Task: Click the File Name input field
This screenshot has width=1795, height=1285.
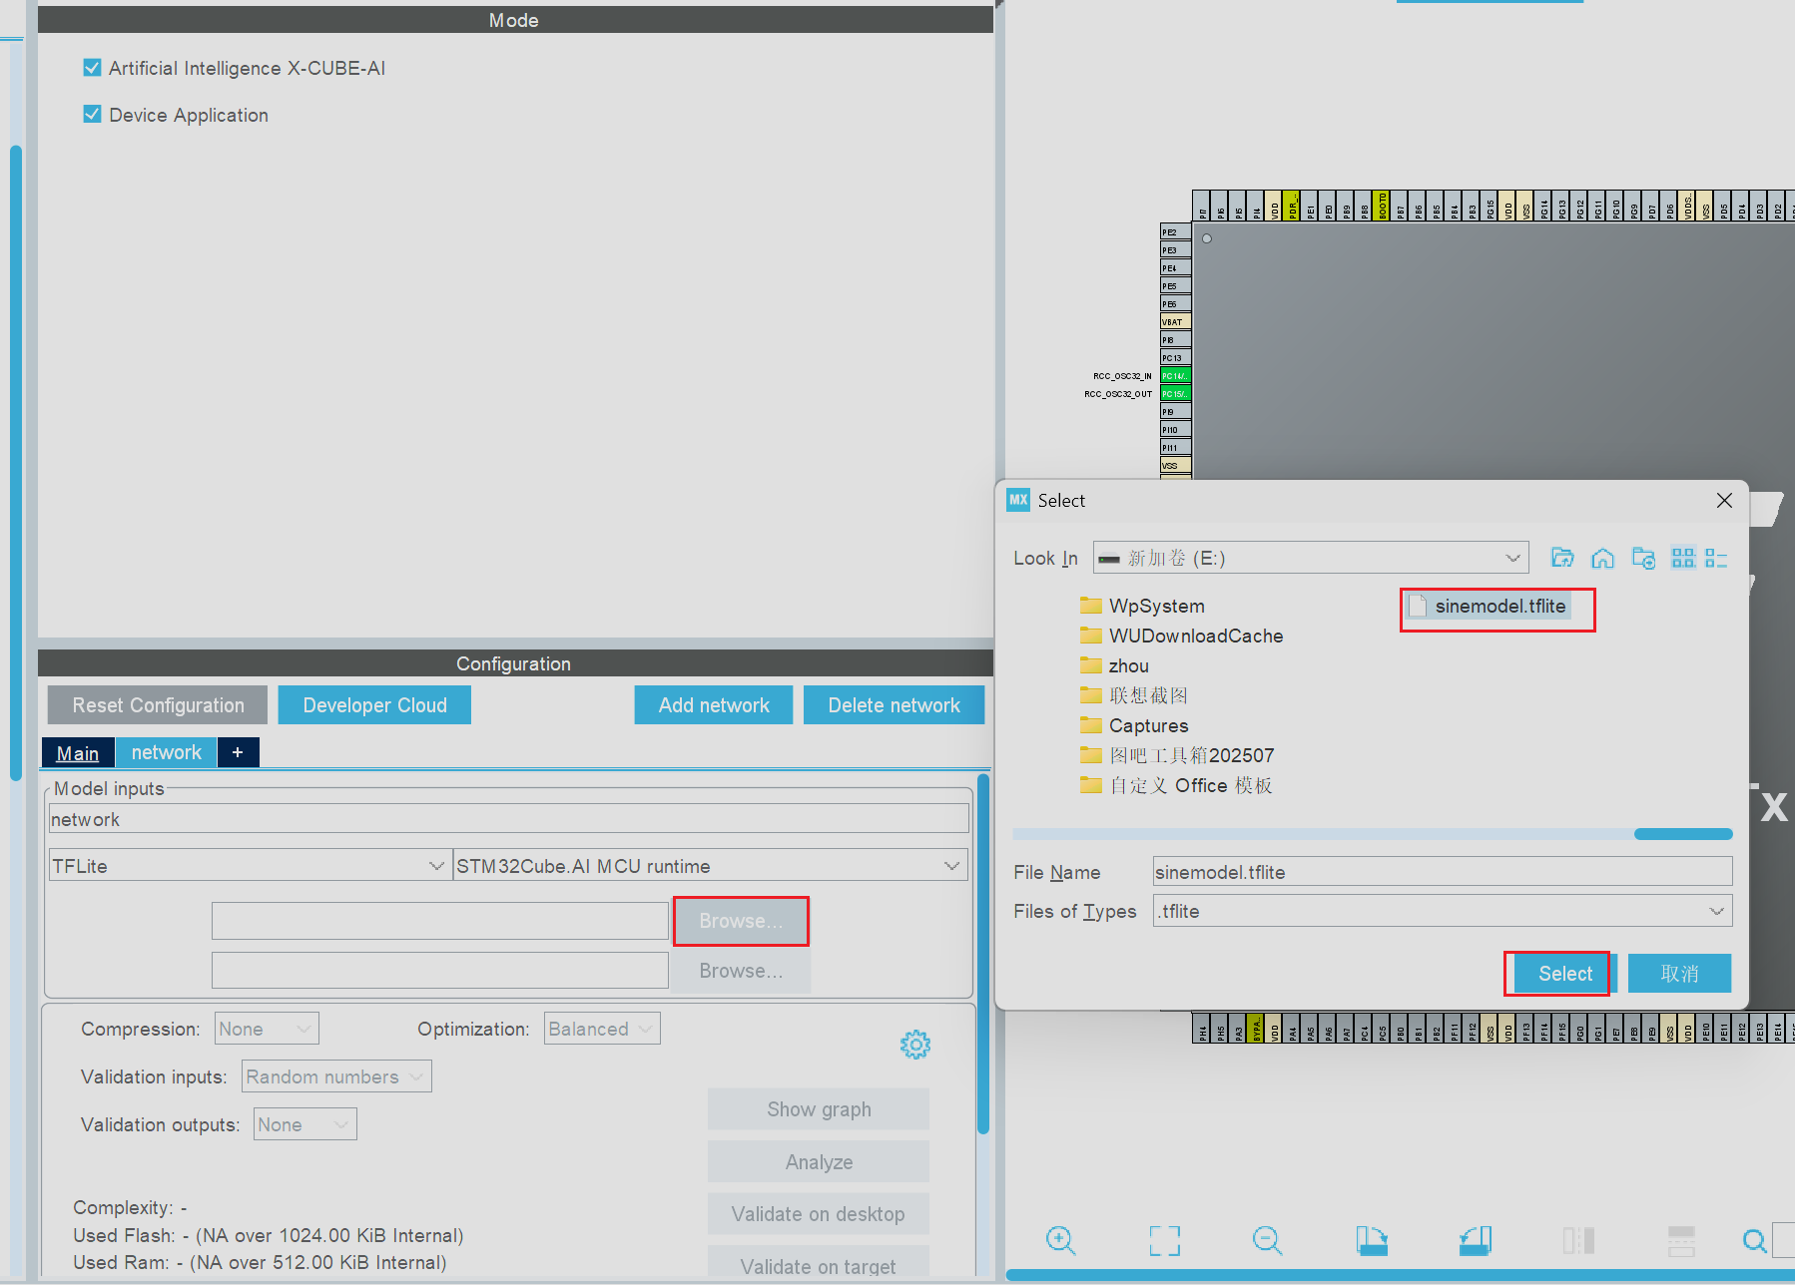Action: click(1442, 872)
